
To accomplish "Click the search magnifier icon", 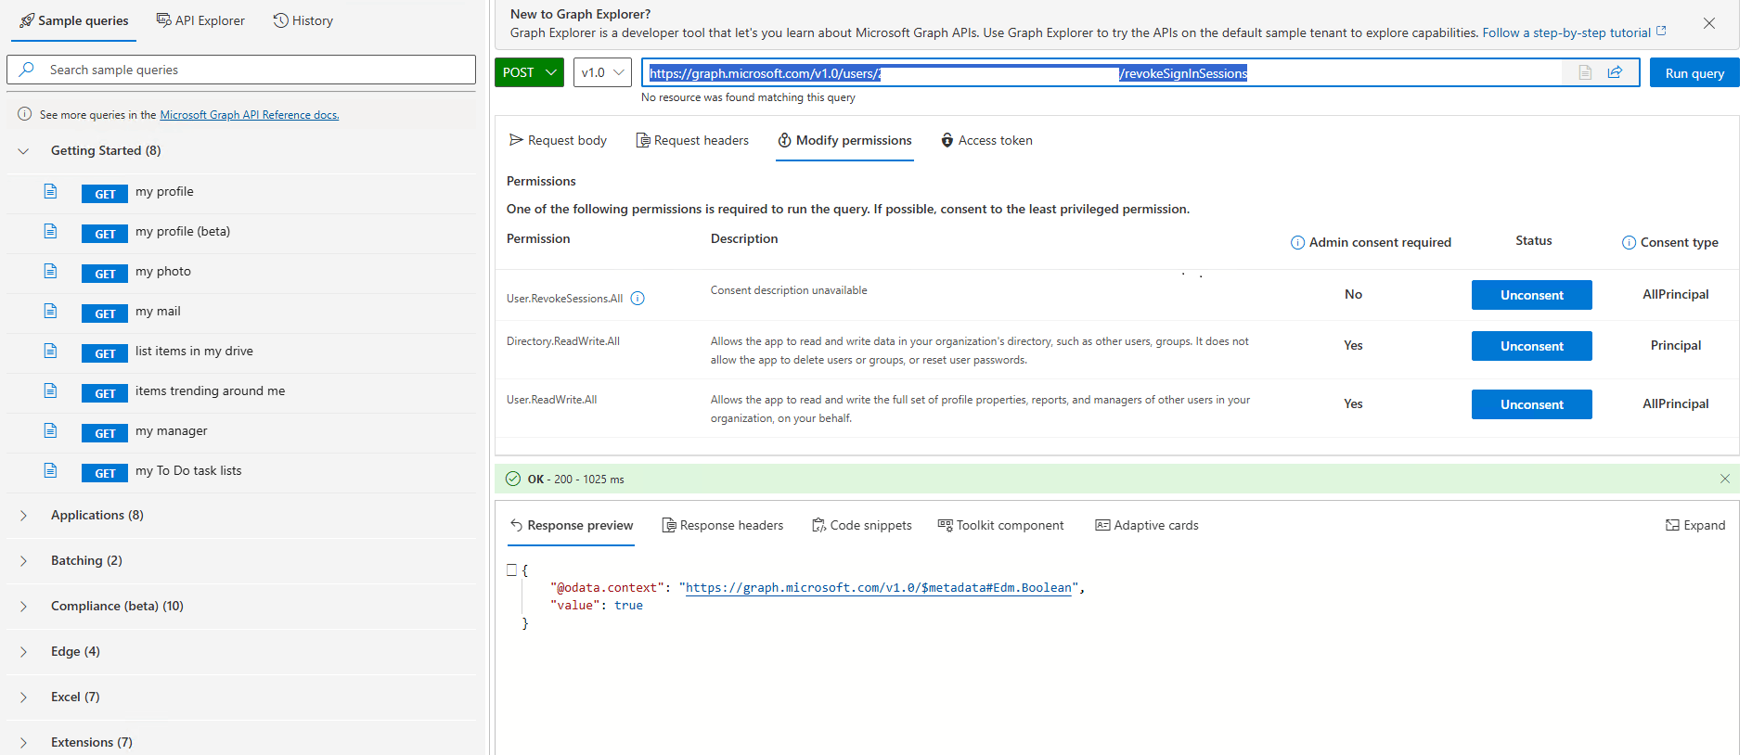I will (27, 70).
